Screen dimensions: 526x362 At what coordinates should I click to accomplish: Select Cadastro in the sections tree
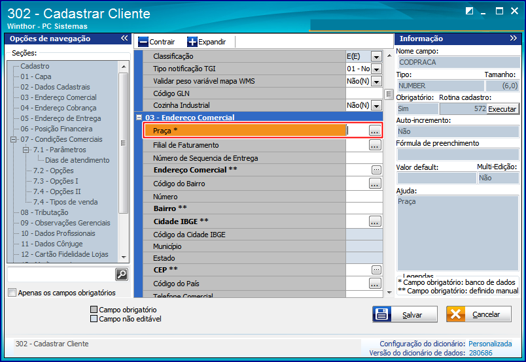pos(35,66)
